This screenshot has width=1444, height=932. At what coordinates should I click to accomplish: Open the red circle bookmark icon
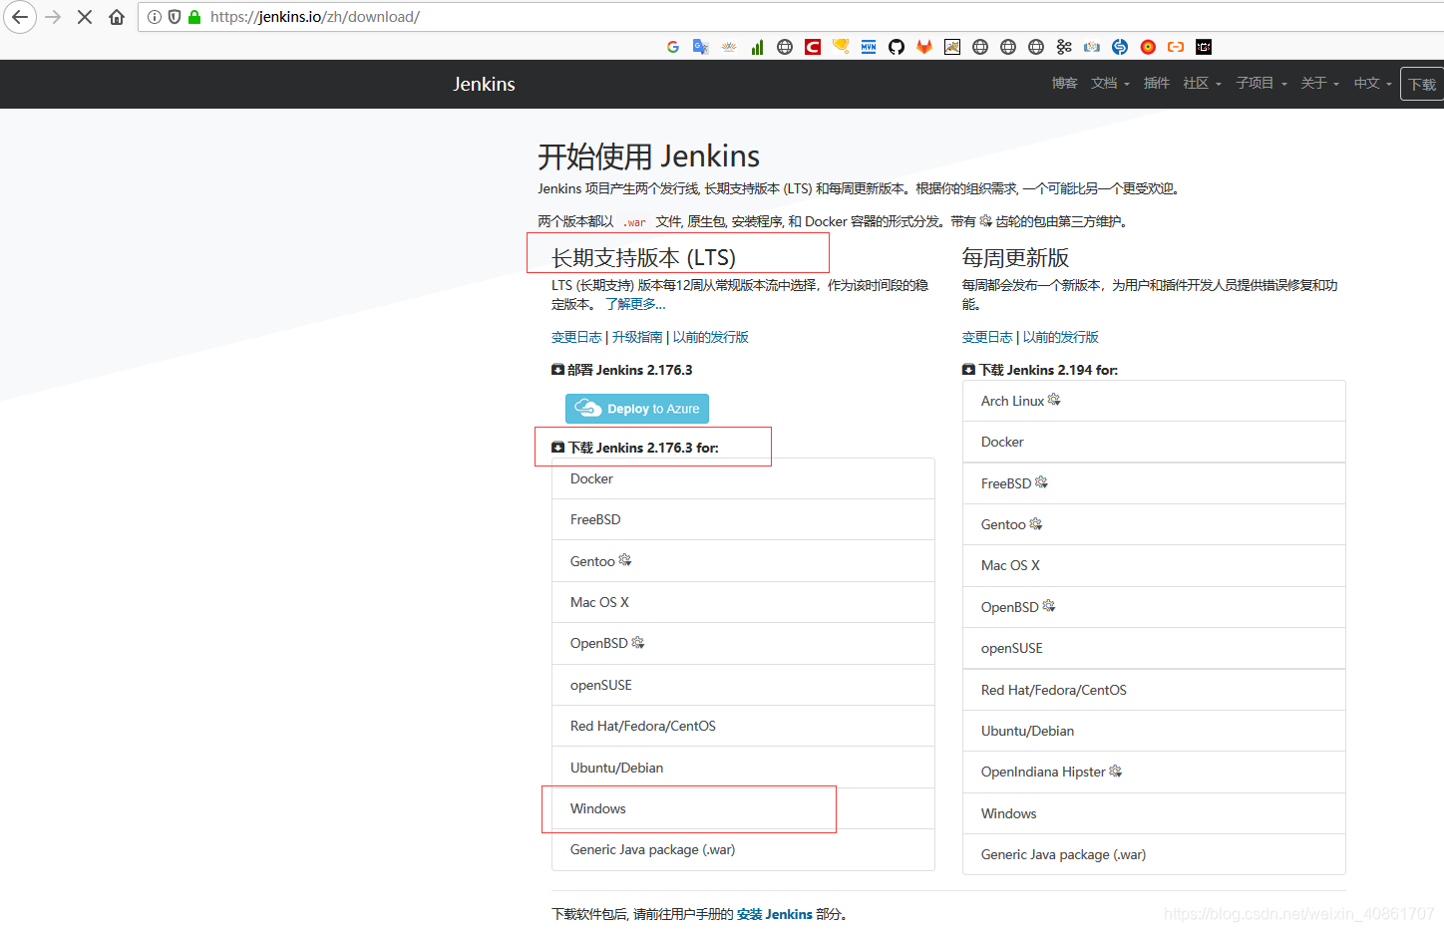(x=1148, y=47)
